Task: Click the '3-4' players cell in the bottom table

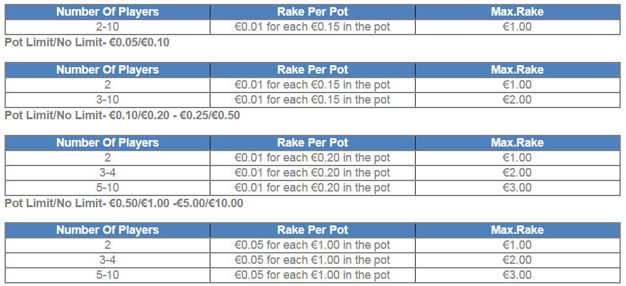Action: tap(107, 260)
